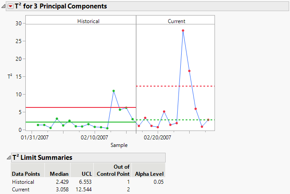Click the Historical phase header label
Image resolution: width=290 pixels, height=194 pixels.
88,21
